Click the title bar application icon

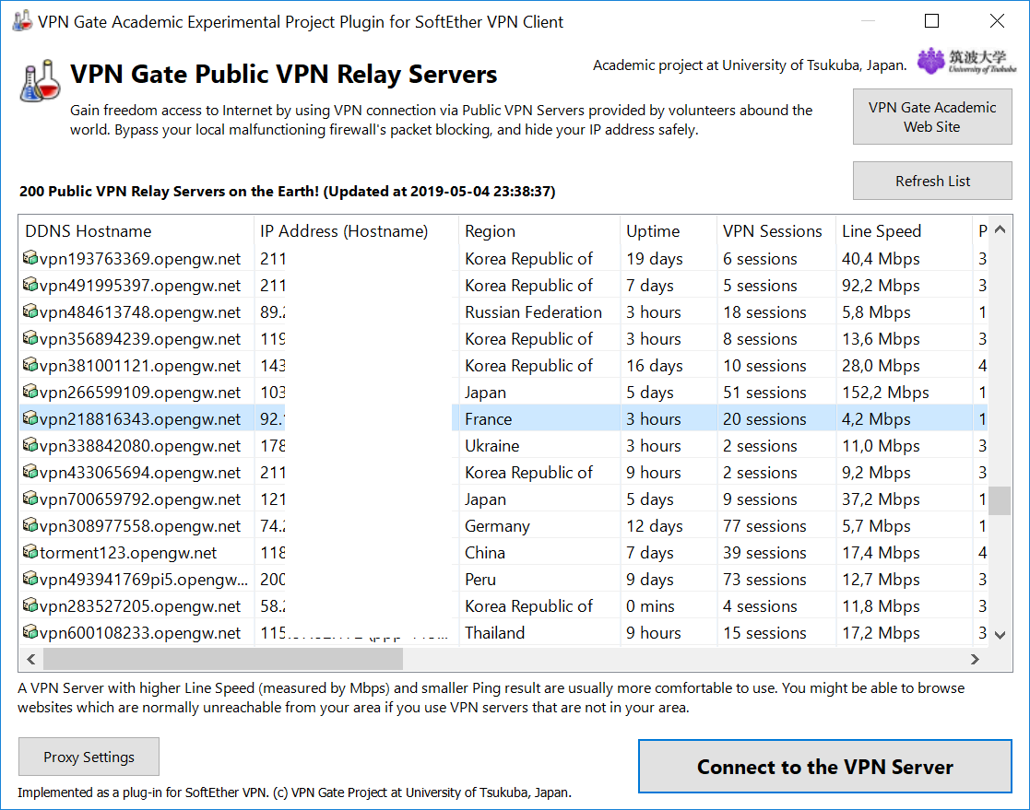click(x=22, y=21)
